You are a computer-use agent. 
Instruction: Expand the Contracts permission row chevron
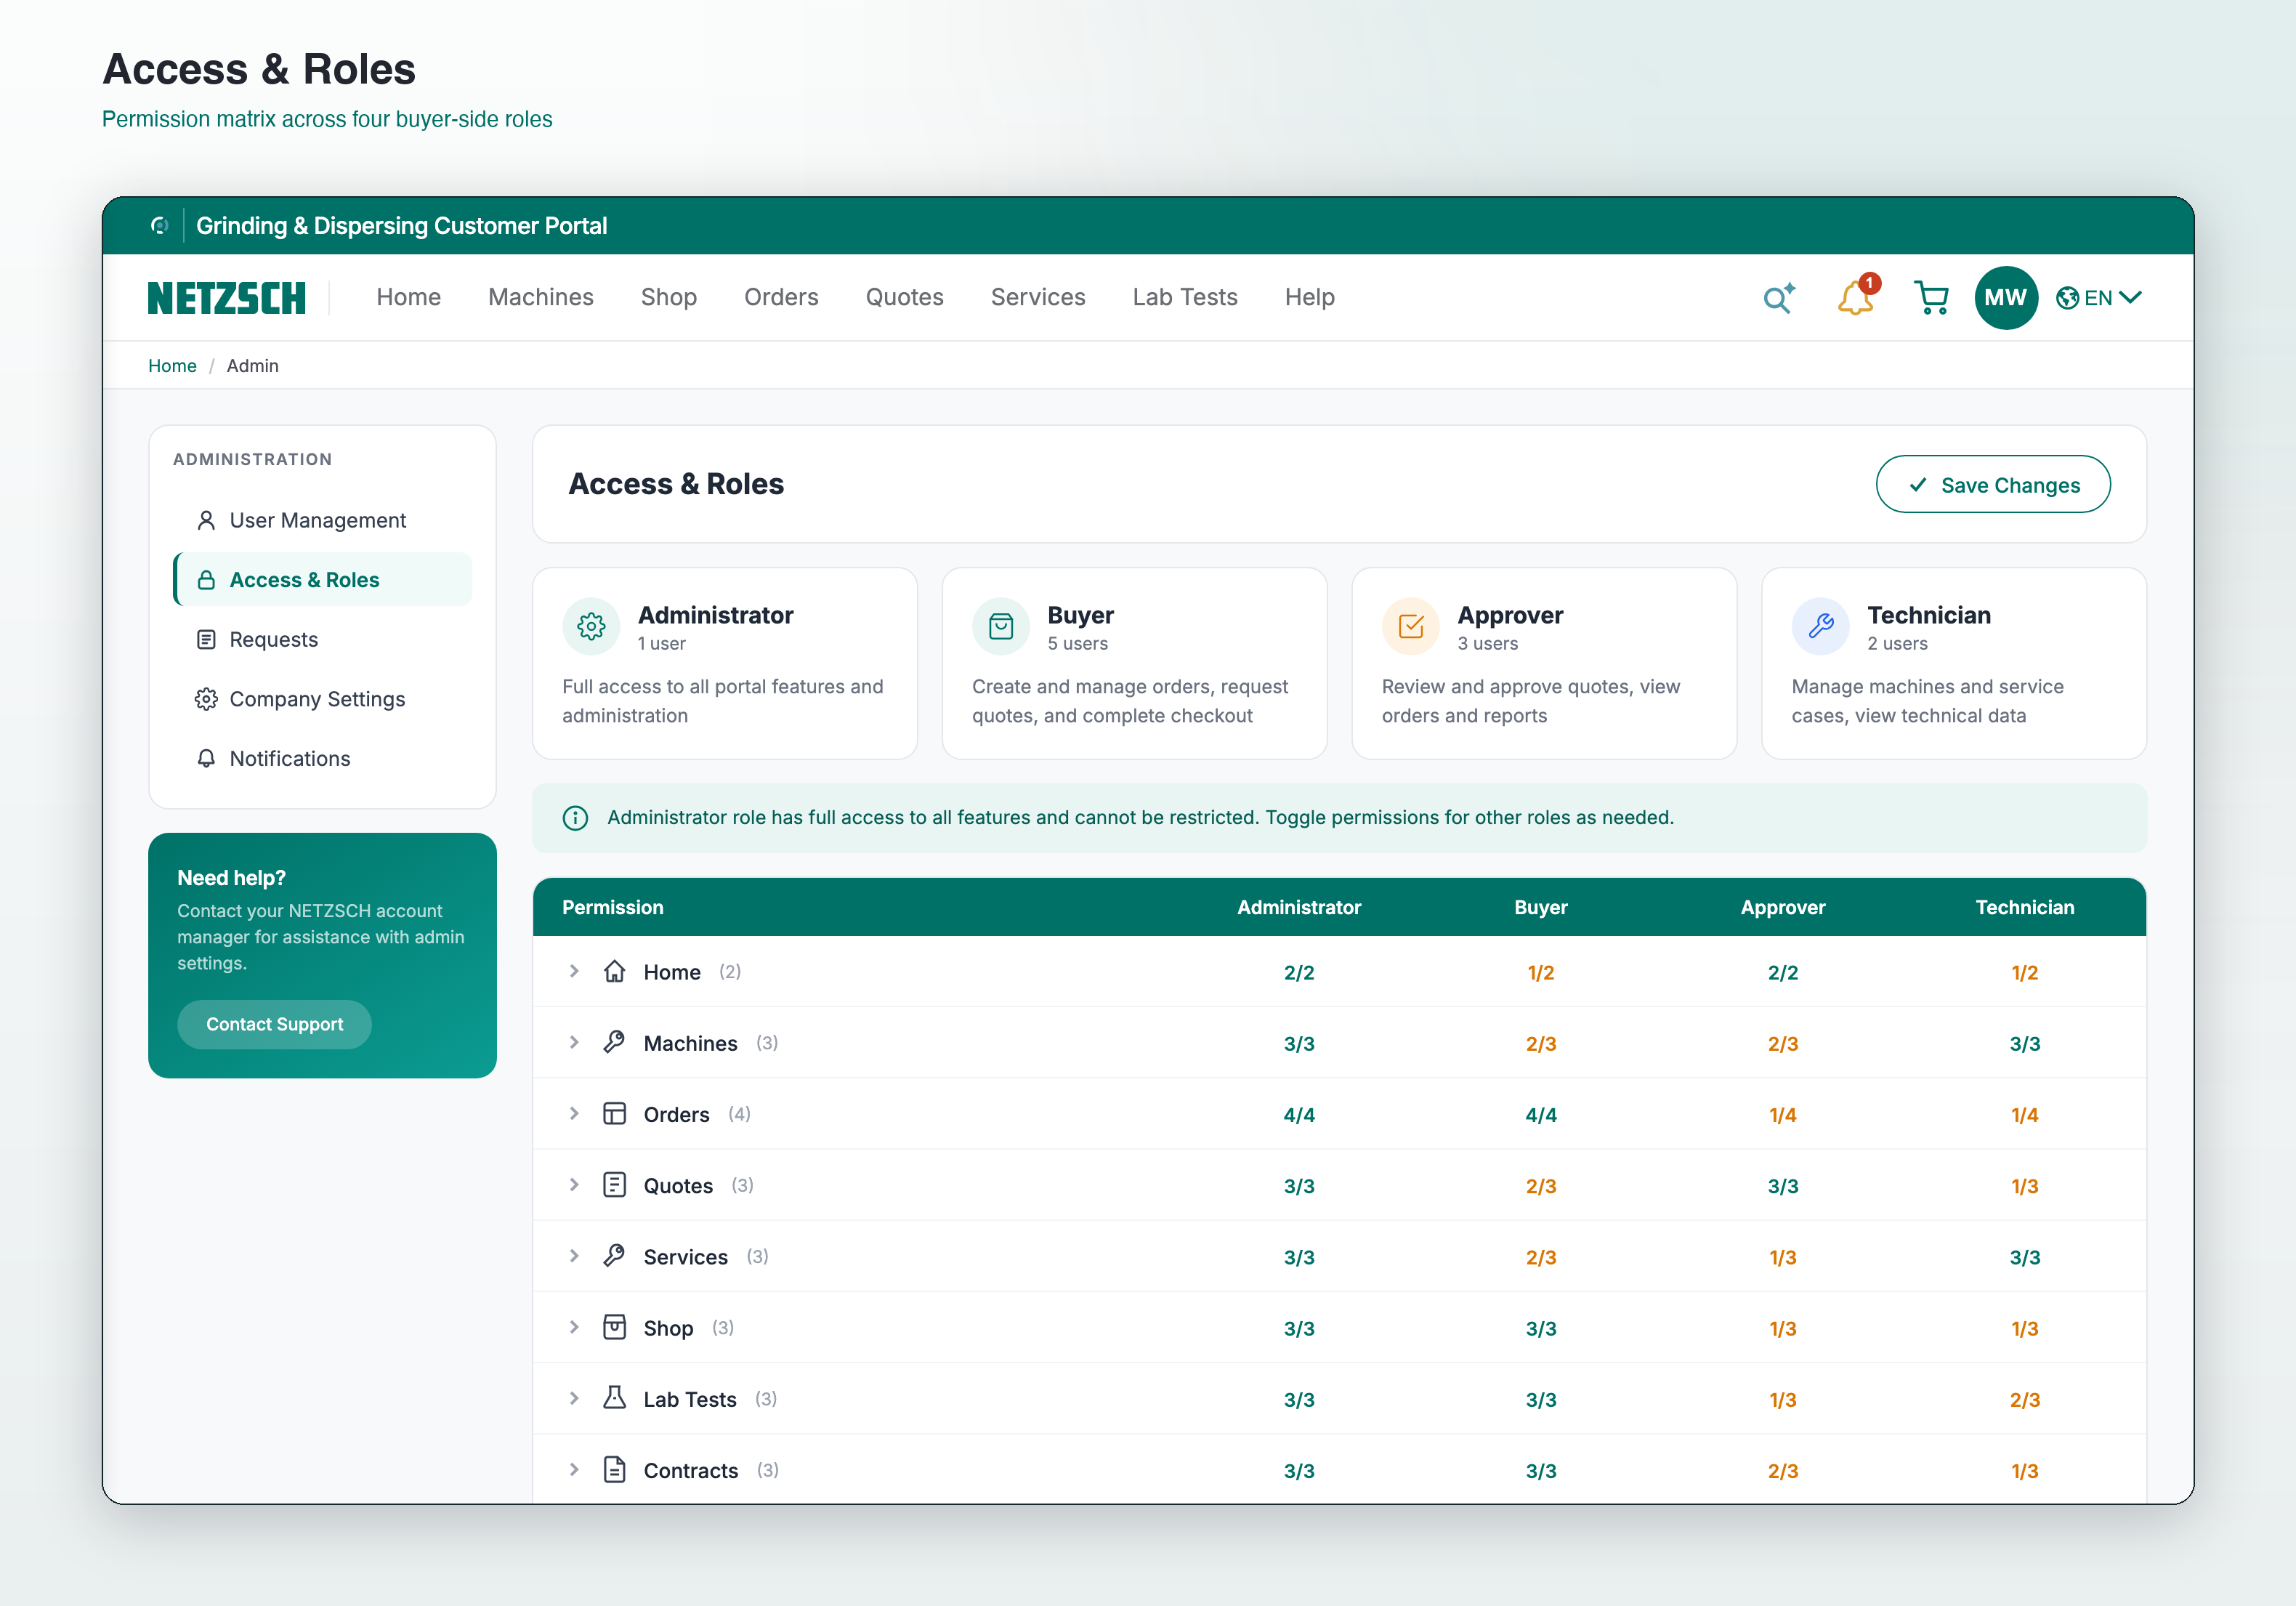574,1469
